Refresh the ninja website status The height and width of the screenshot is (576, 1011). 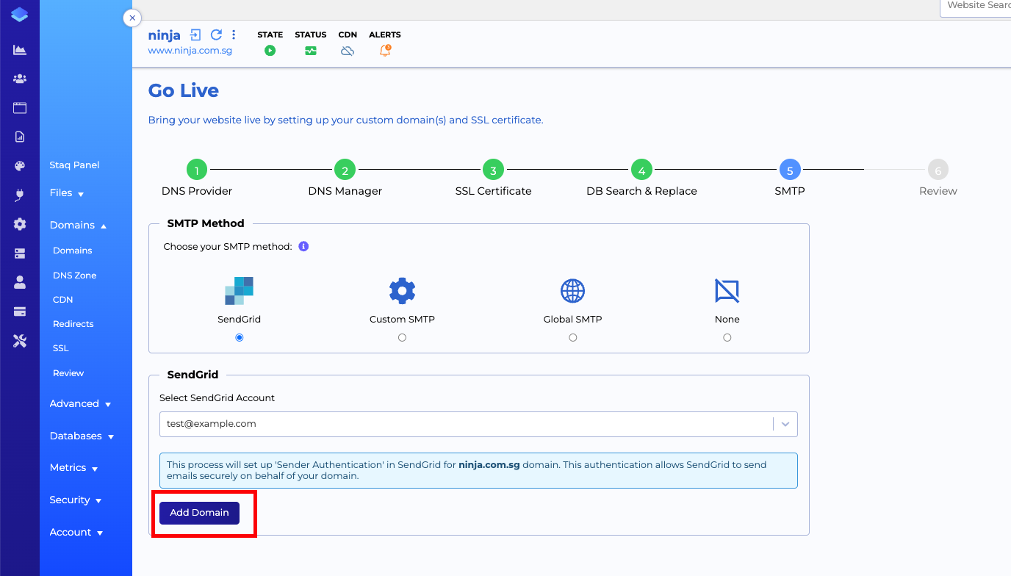point(216,35)
